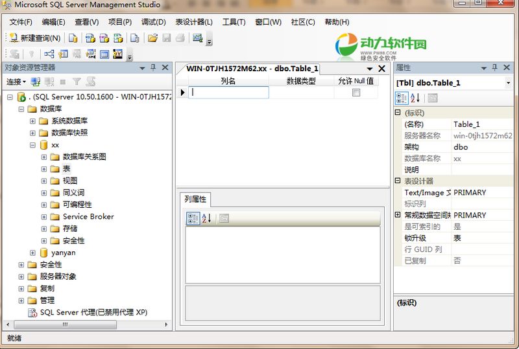Image resolution: width=519 pixels, height=349 pixels.
Task: Open the 连接 dropdown in Object Explorer
Action: 16,82
